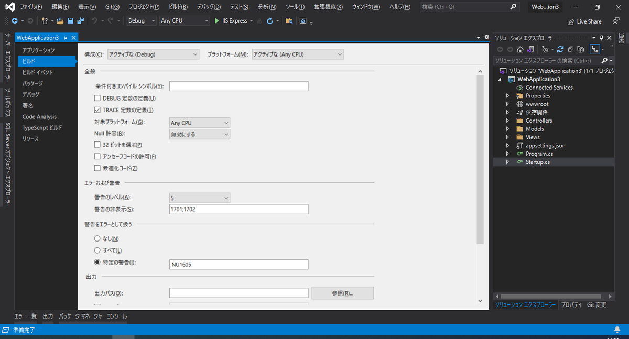Click the Home icon in Solution Explorer
Viewport: 629px width, 339px height.
click(x=520, y=49)
